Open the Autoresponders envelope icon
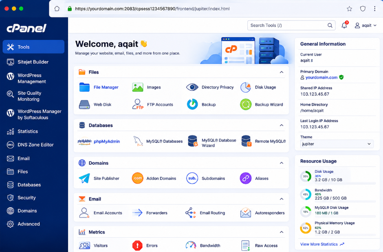The width and height of the screenshot is (383, 252). (x=245, y=212)
